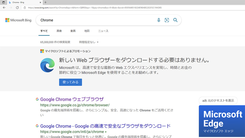Image resolution: width=245 pixels, height=138 pixels.
Task: Click the Microsoft Bing logo
Action: pyautogui.click(x=18, y=20)
